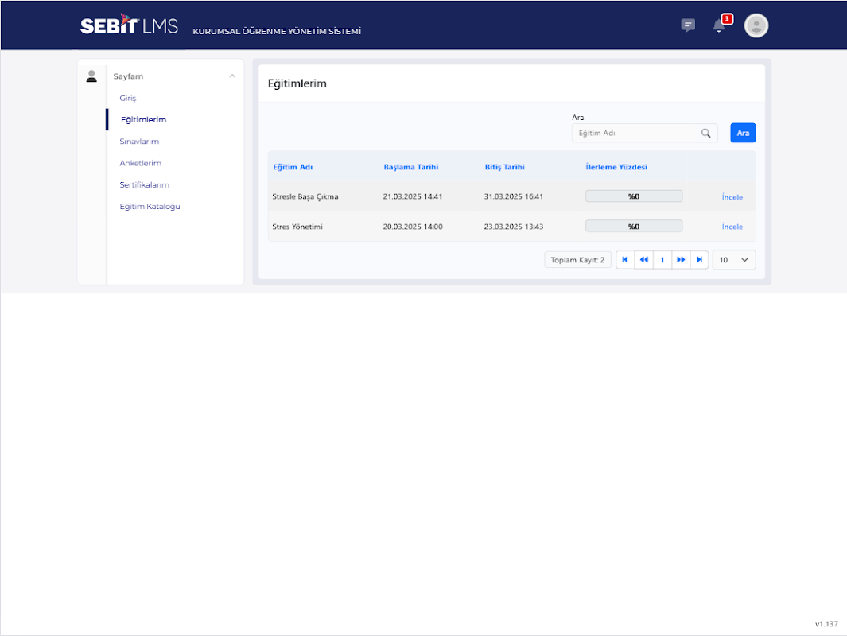Go to next page of results
Screen dimensions: 847x636
coord(681,260)
